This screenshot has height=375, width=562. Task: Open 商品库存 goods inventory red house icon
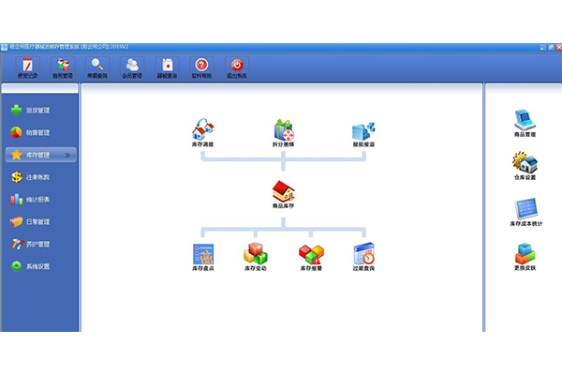(283, 194)
